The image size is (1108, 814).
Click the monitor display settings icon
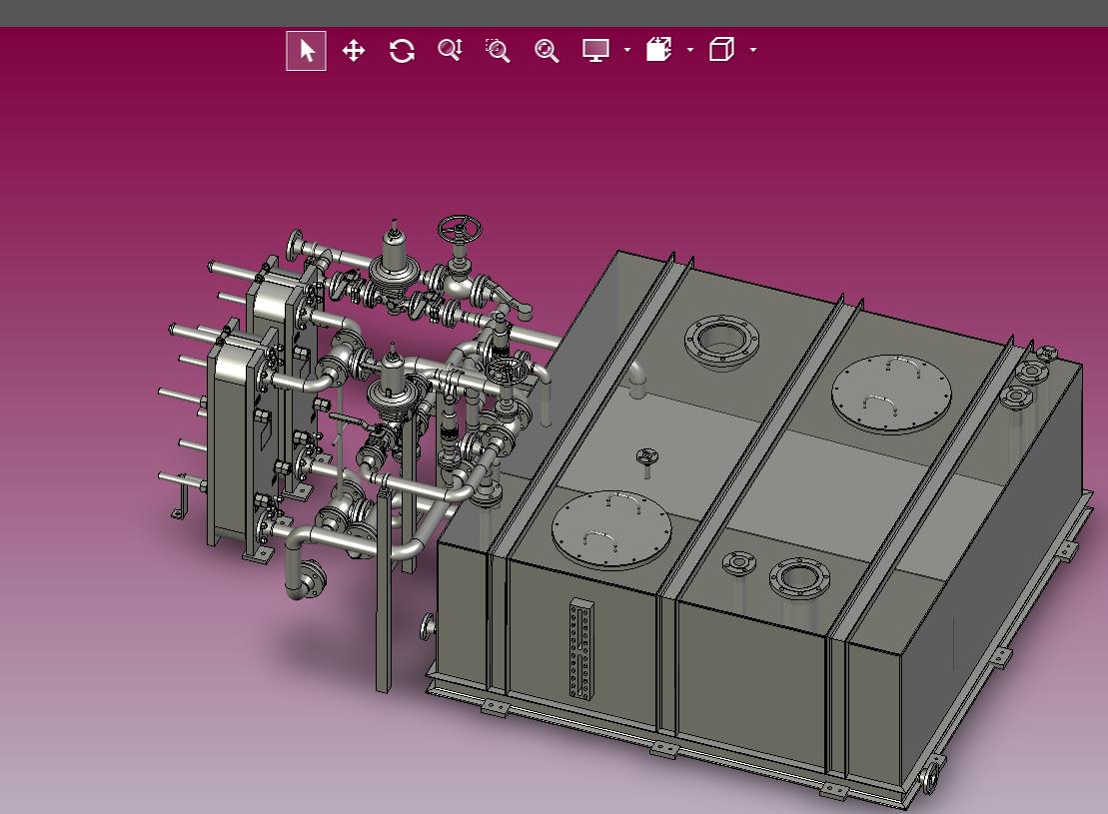pyautogui.click(x=595, y=50)
